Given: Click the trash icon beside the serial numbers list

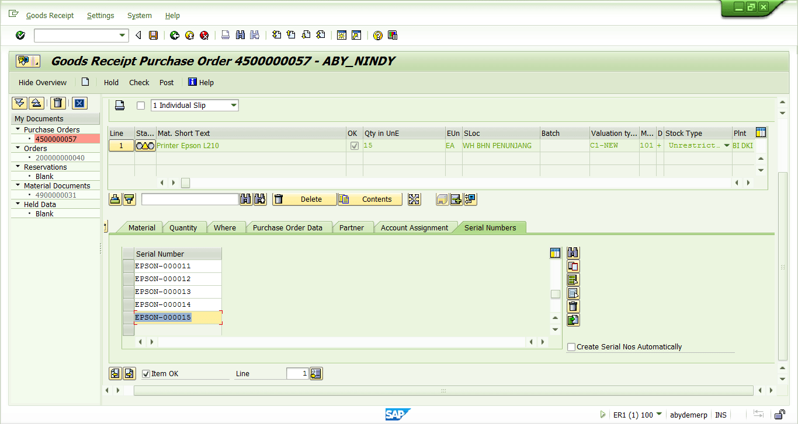Looking at the screenshot, I should click(573, 307).
